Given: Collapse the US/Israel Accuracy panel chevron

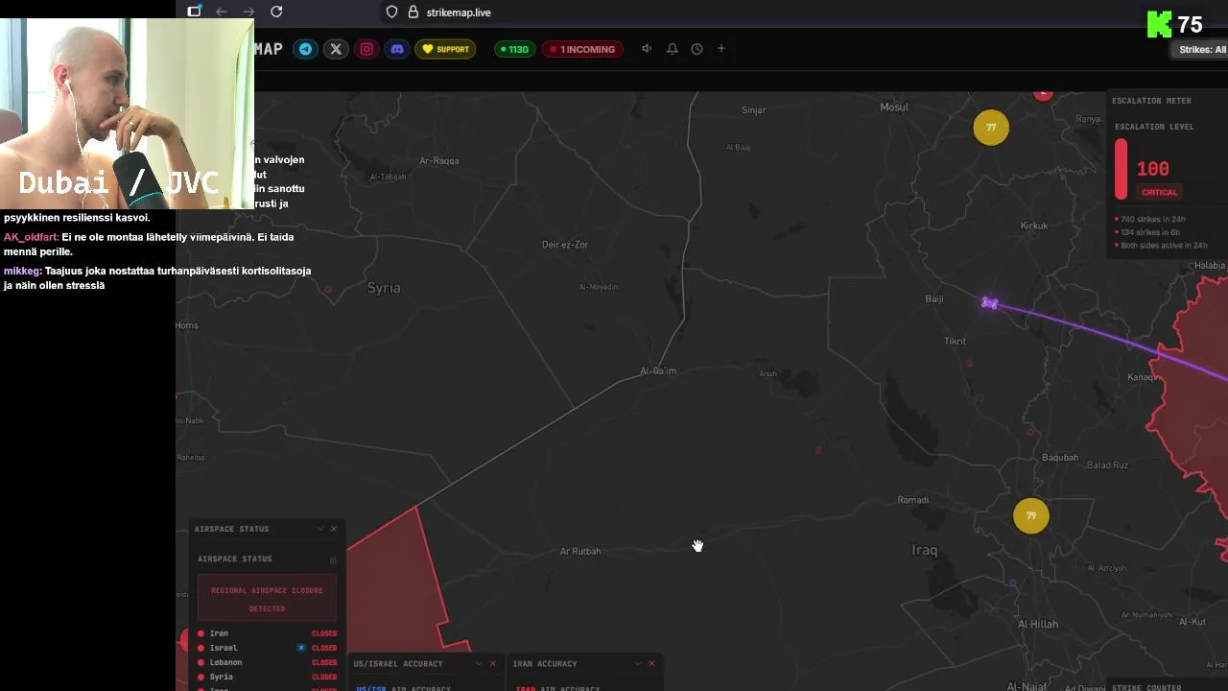Looking at the screenshot, I should pyautogui.click(x=479, y=663).
